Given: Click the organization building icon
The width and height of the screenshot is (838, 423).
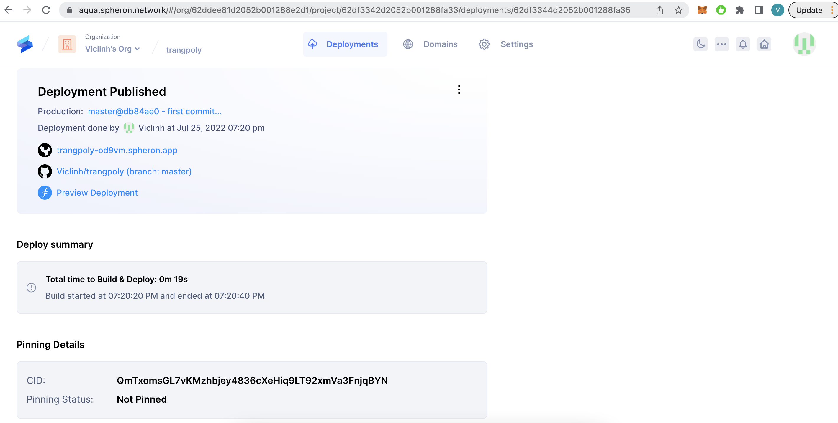Looking at the screenshot, I should [67, 44].
